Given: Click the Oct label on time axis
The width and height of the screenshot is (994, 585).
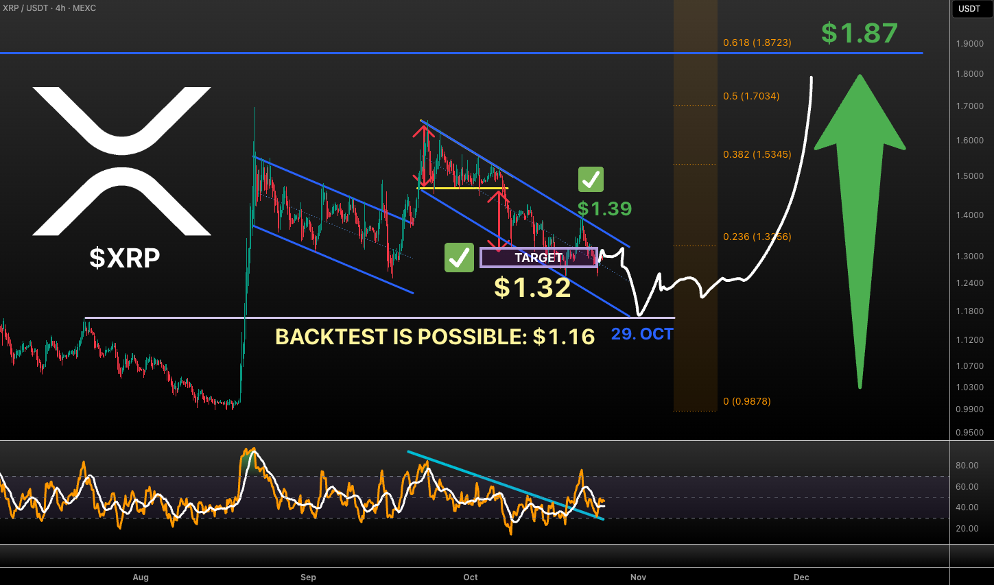Looking at the screenshot, I should (471, 577).
